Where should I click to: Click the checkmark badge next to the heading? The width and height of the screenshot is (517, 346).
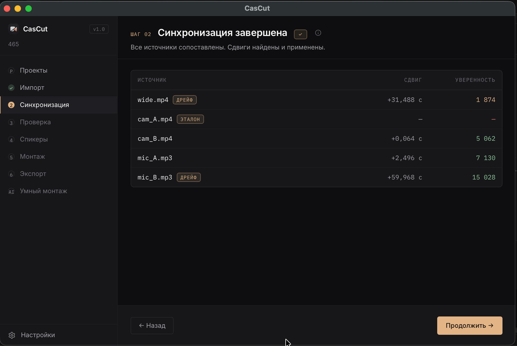(x=301, y=34)
